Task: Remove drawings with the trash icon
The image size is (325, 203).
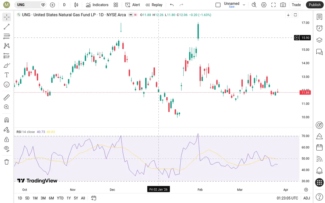Action: pyautogui.click(x=7, y=162)
